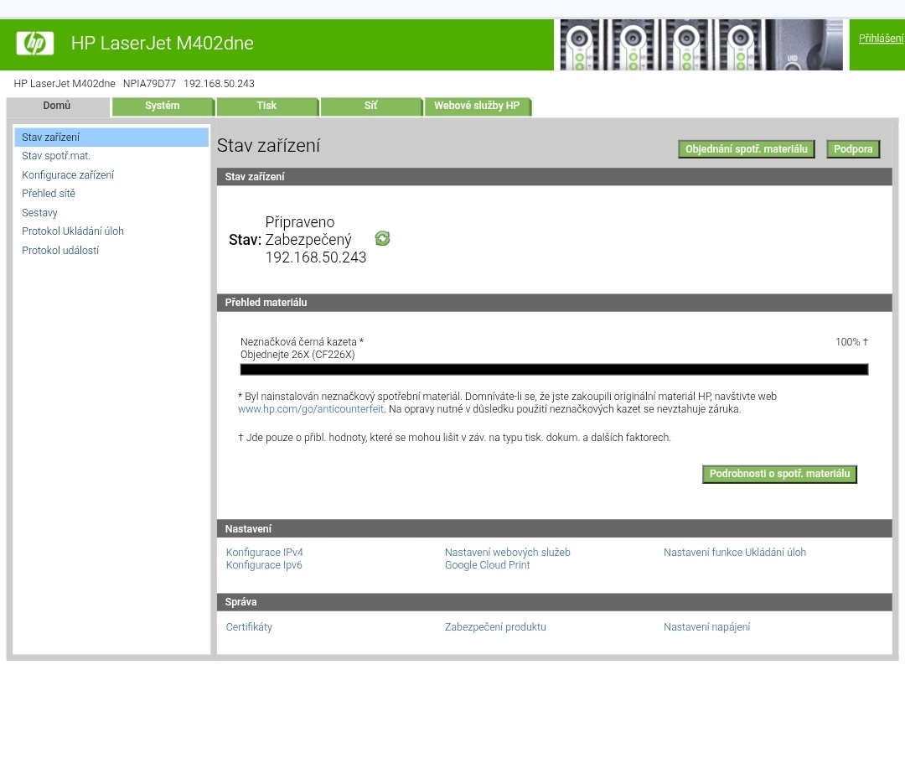The width and height of the screenshot is (905, 774).
Task: Switch to the Systém tab
Action: tap(163, 106)
